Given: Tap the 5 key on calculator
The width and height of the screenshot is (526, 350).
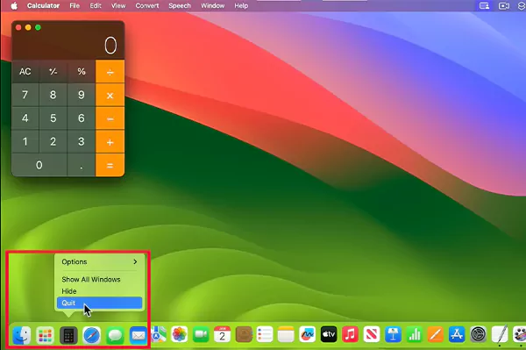Looking at the screenshot, I should click(53, 118).
